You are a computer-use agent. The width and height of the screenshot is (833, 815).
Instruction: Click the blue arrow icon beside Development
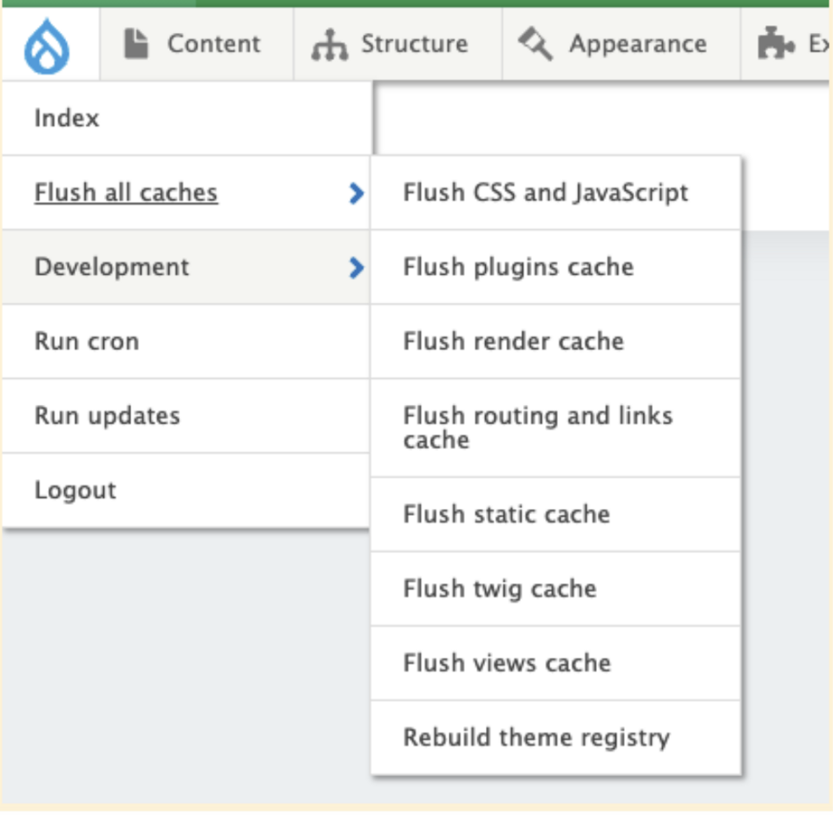(356, 267)
